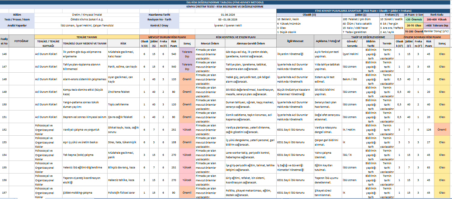
Task: Click the 'İlgili Mevzuat' column header
Action: (295, 41)
